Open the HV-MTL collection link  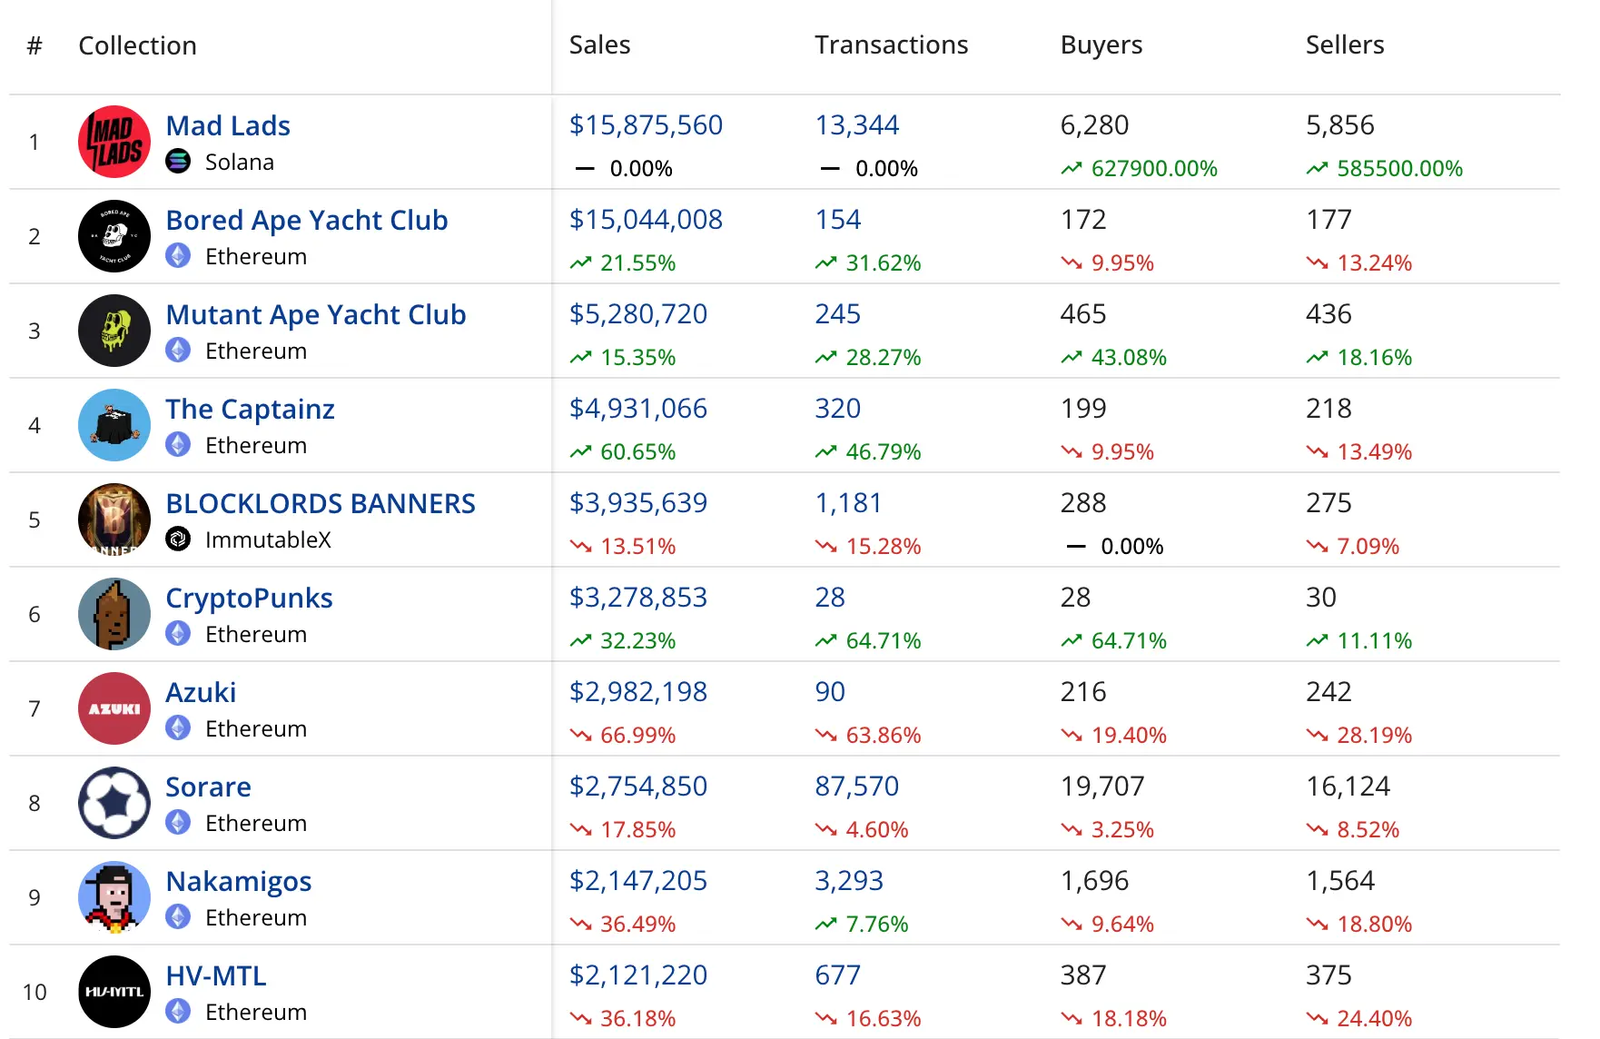point(216,975)
